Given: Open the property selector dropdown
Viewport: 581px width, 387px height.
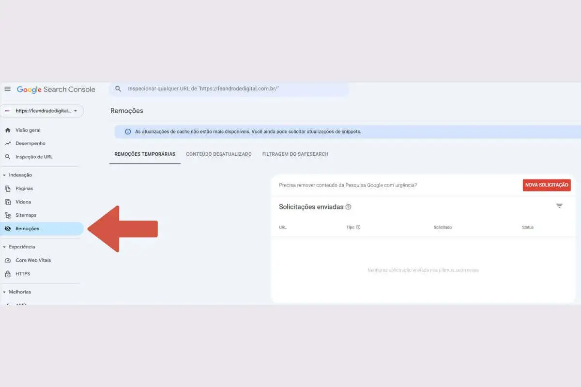Looking at the screenshot, I should [42, 111].
